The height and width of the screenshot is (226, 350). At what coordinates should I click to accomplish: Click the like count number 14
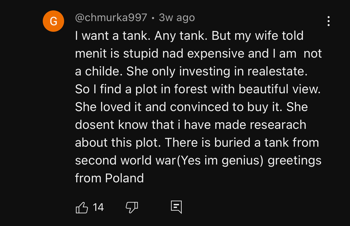(x=98, y=207)
